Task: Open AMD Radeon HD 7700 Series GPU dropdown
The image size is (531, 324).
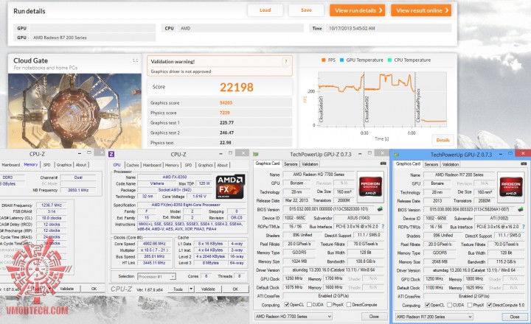Action: tap(294, 316)
